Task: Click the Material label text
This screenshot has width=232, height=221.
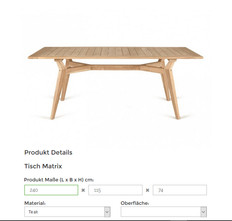Action: click(35, 203)
